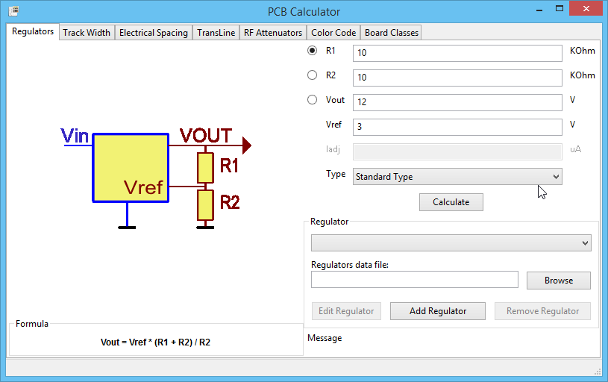Image resolution: width=608 pixels, height=382 pixels.
Task: Click the Vout formula text
Action: pos(155,342)
